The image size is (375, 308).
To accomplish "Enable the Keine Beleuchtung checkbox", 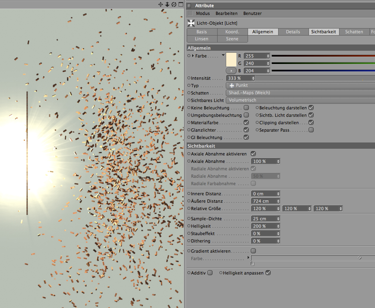I will point(246,108).
